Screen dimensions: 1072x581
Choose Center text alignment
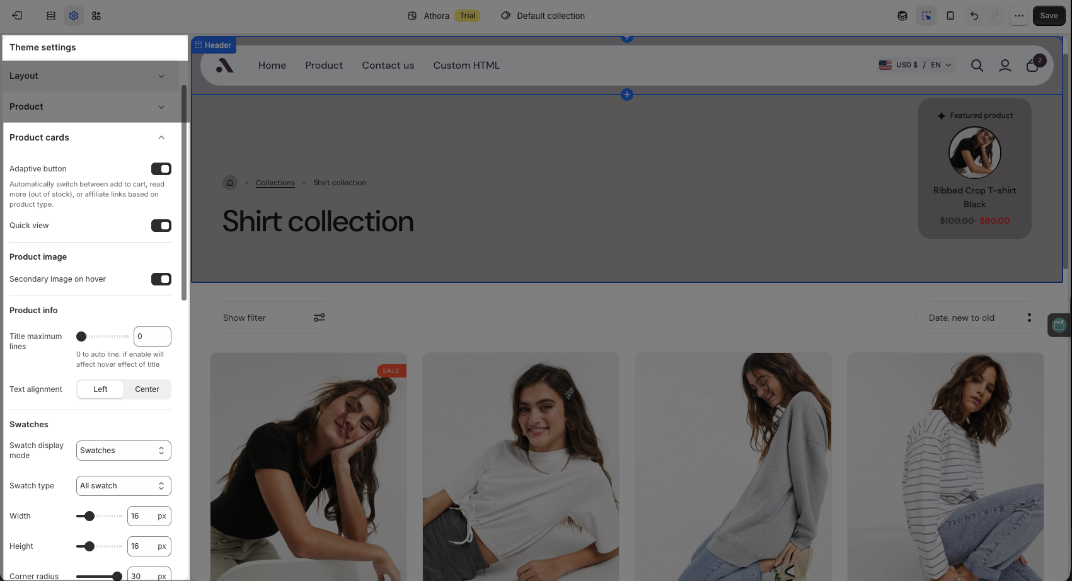click(x=147, y=389)
